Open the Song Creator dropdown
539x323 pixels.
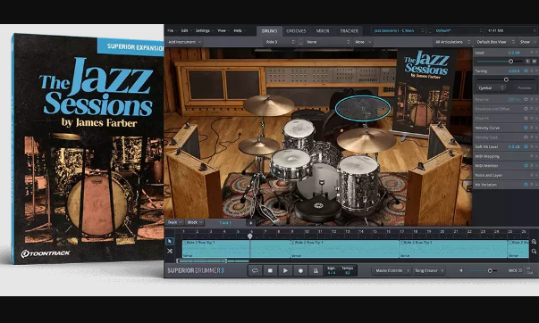point(429,270)
